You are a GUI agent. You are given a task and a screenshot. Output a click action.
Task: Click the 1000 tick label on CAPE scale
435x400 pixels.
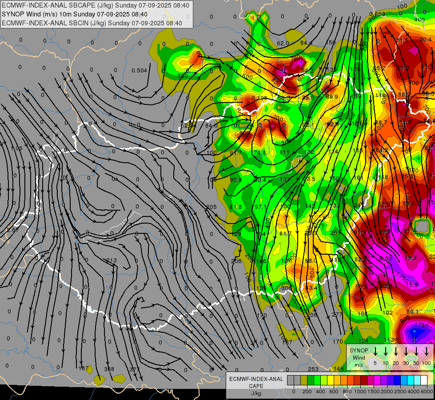click(x=360, y=392)
